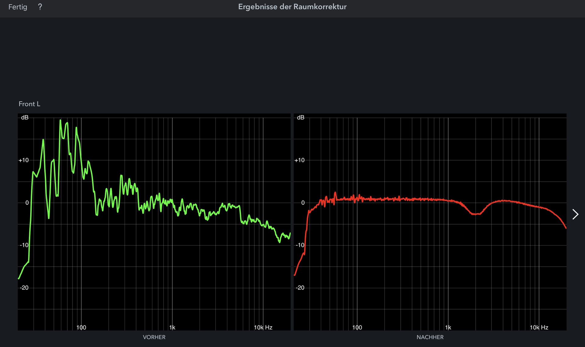This screenshot has height=347, width=585.
Task: Click the dB axis label on the VORHER graph
Action: 25,118
